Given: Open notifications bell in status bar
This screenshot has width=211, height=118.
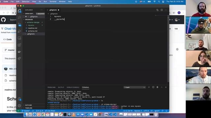Looking at the screenshot, I should coord(166,111).
